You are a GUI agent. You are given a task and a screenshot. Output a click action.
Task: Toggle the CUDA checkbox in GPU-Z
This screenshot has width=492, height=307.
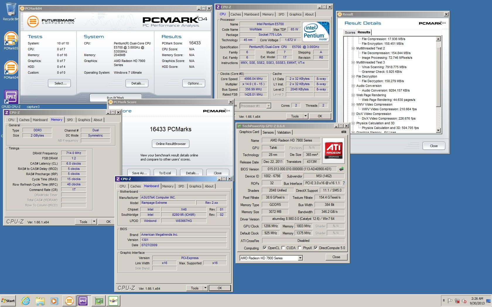coord(283,248)
